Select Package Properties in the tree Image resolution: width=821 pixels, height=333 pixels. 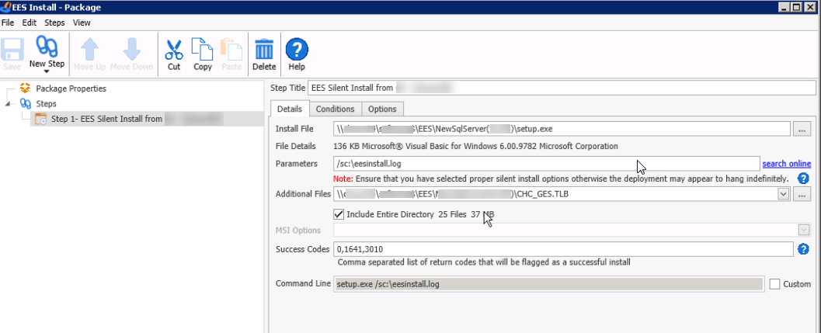point(71,88)
